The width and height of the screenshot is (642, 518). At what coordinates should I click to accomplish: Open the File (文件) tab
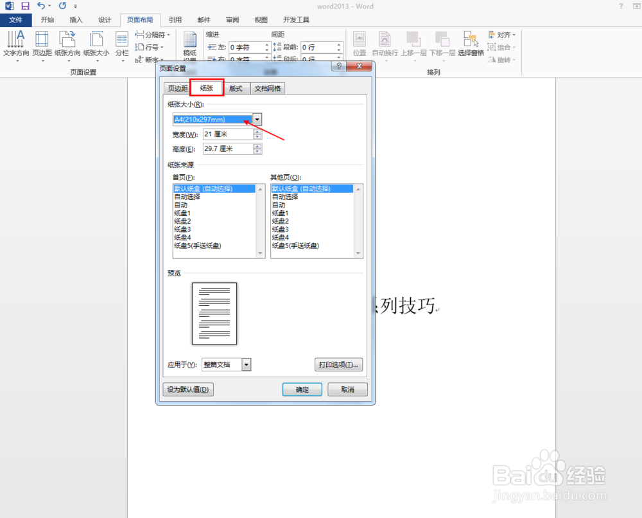coord(15,20)
